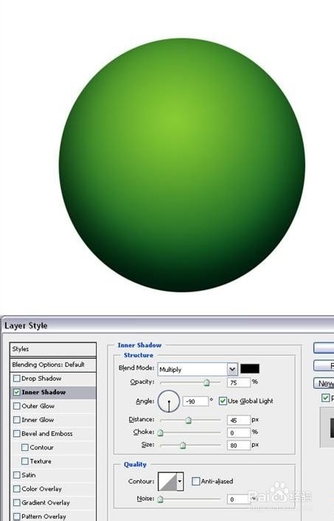Select the Inner Shadow style row
334x521 pixels.
pyautogui.click(x=53, y=392)
